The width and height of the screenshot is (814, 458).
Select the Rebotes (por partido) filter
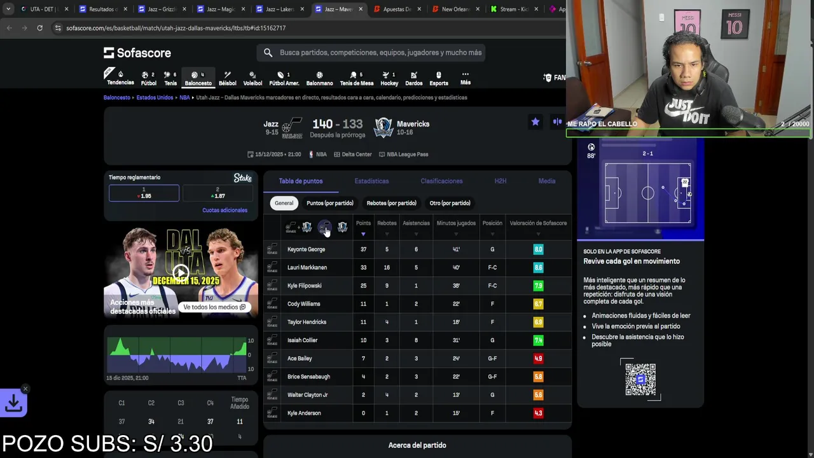[x=391, y=204]
